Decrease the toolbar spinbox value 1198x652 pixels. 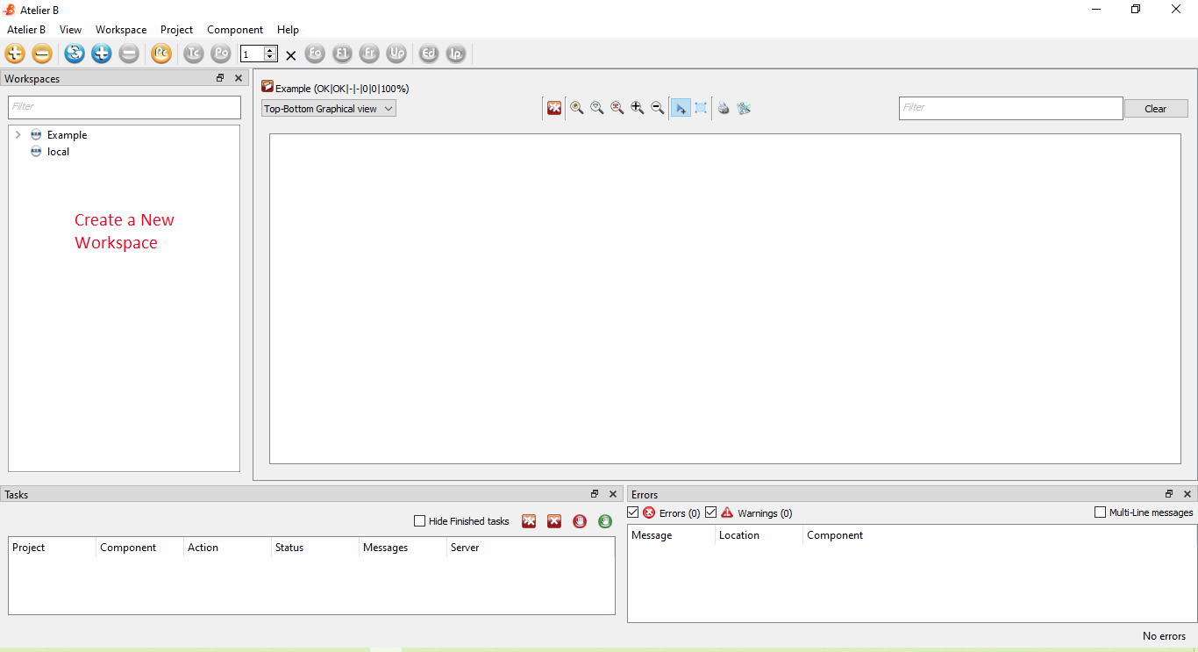pyautogui.click(x=270, y=58)
